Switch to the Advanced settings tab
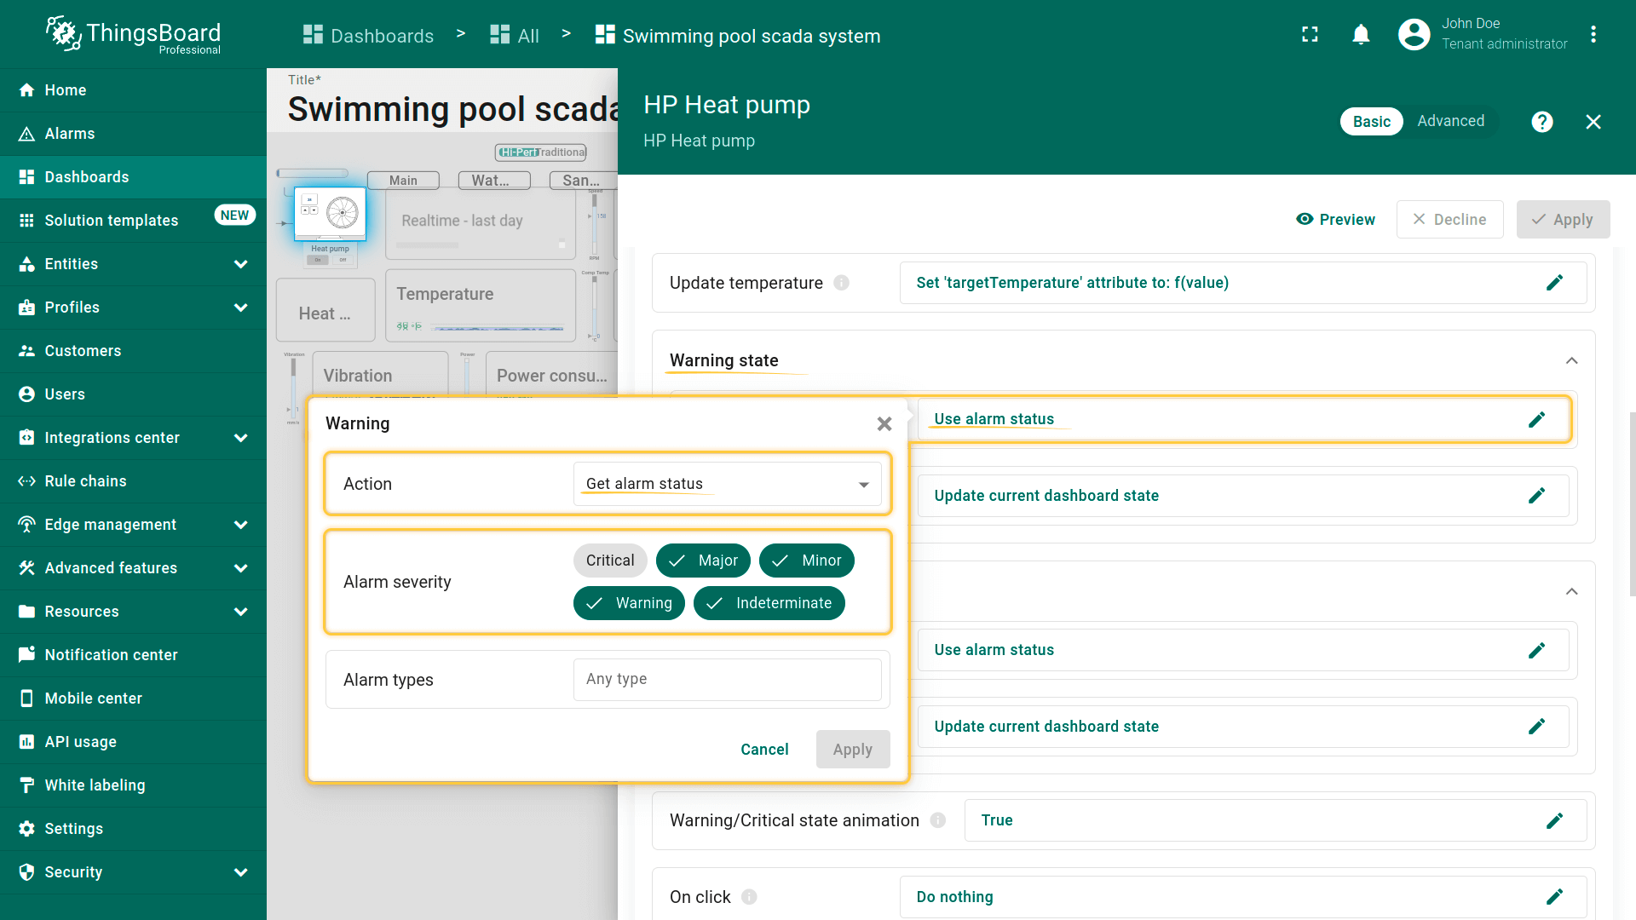 [1450, 121]
